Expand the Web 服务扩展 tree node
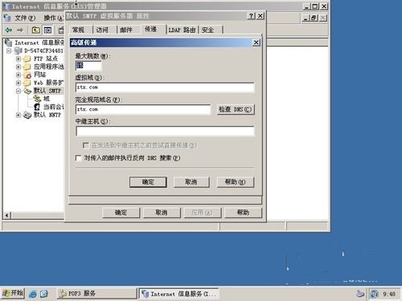 point(18,83)
